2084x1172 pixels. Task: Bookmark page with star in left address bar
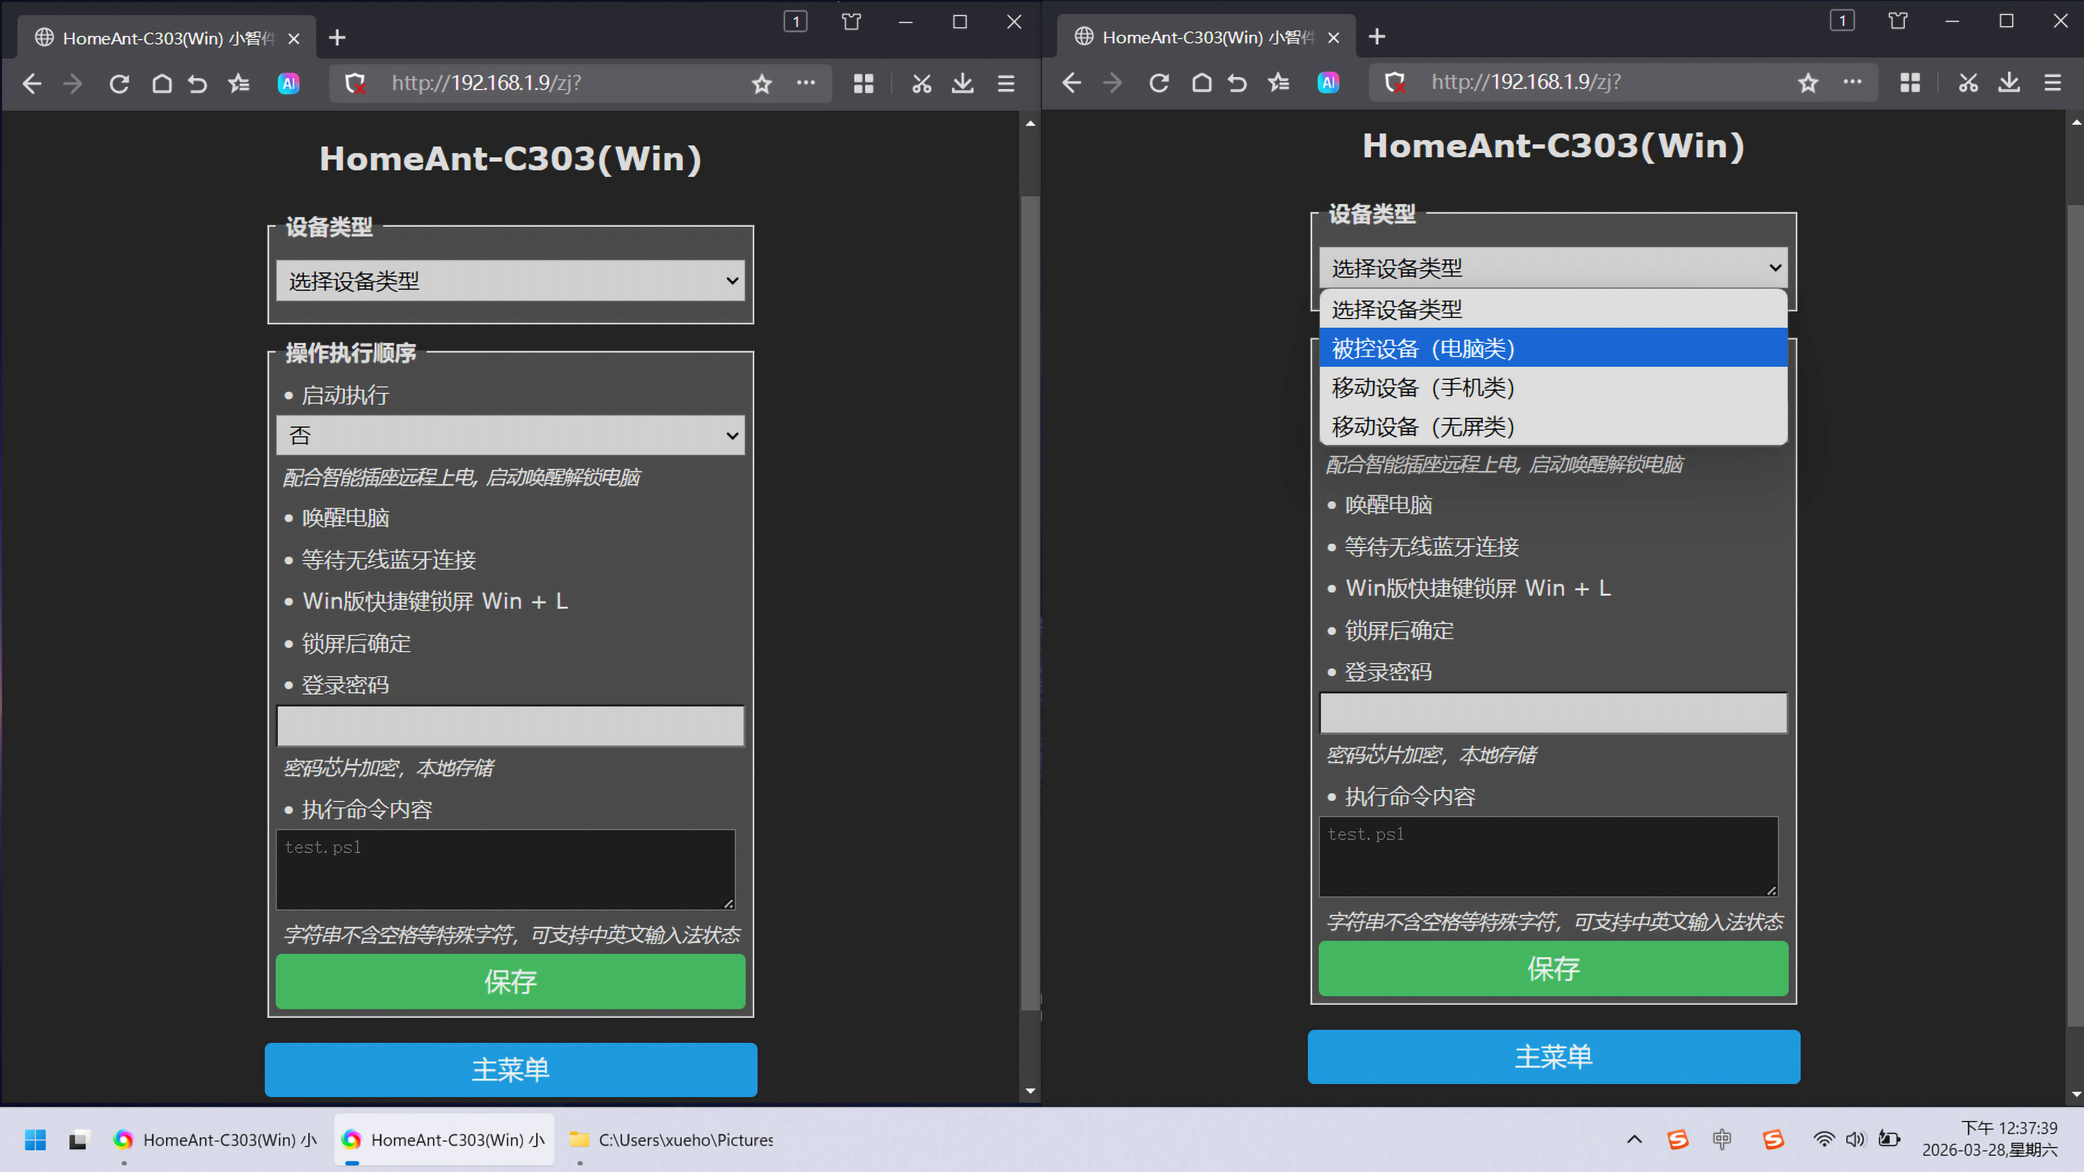coord(761,83)
